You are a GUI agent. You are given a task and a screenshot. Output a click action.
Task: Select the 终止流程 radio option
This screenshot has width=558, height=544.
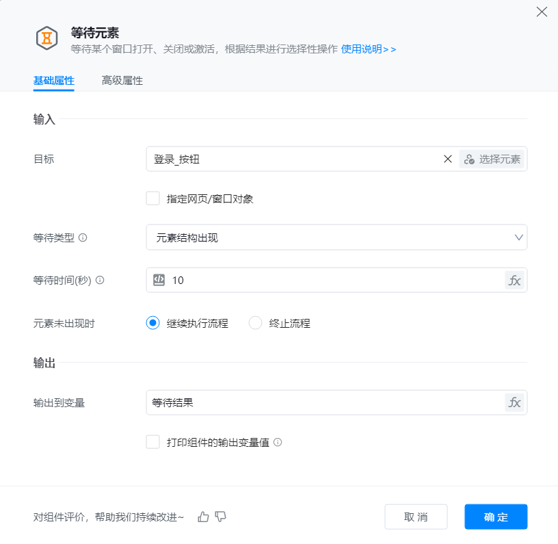(255, 323)
